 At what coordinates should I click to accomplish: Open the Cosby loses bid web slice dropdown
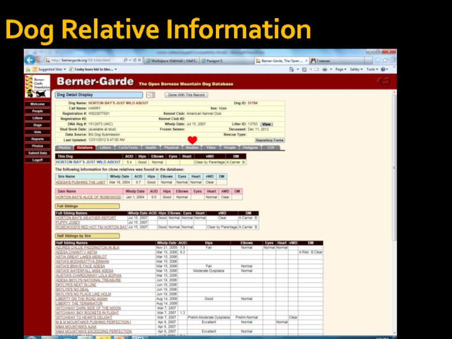point(116,69)
